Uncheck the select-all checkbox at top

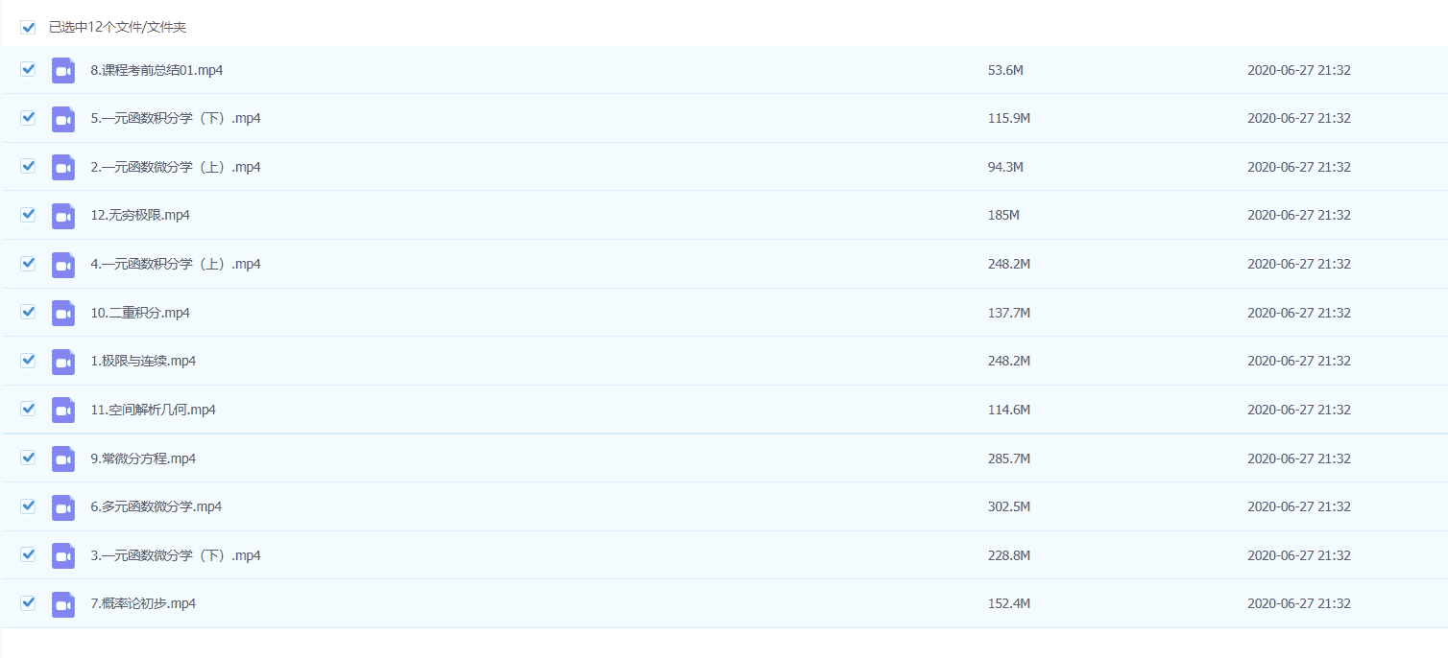[28, 27]
